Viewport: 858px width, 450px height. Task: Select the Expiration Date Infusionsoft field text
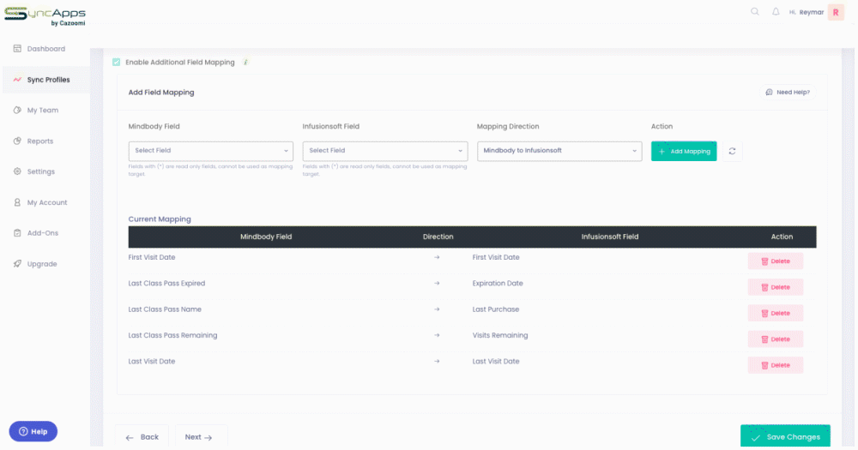point(498,283)
